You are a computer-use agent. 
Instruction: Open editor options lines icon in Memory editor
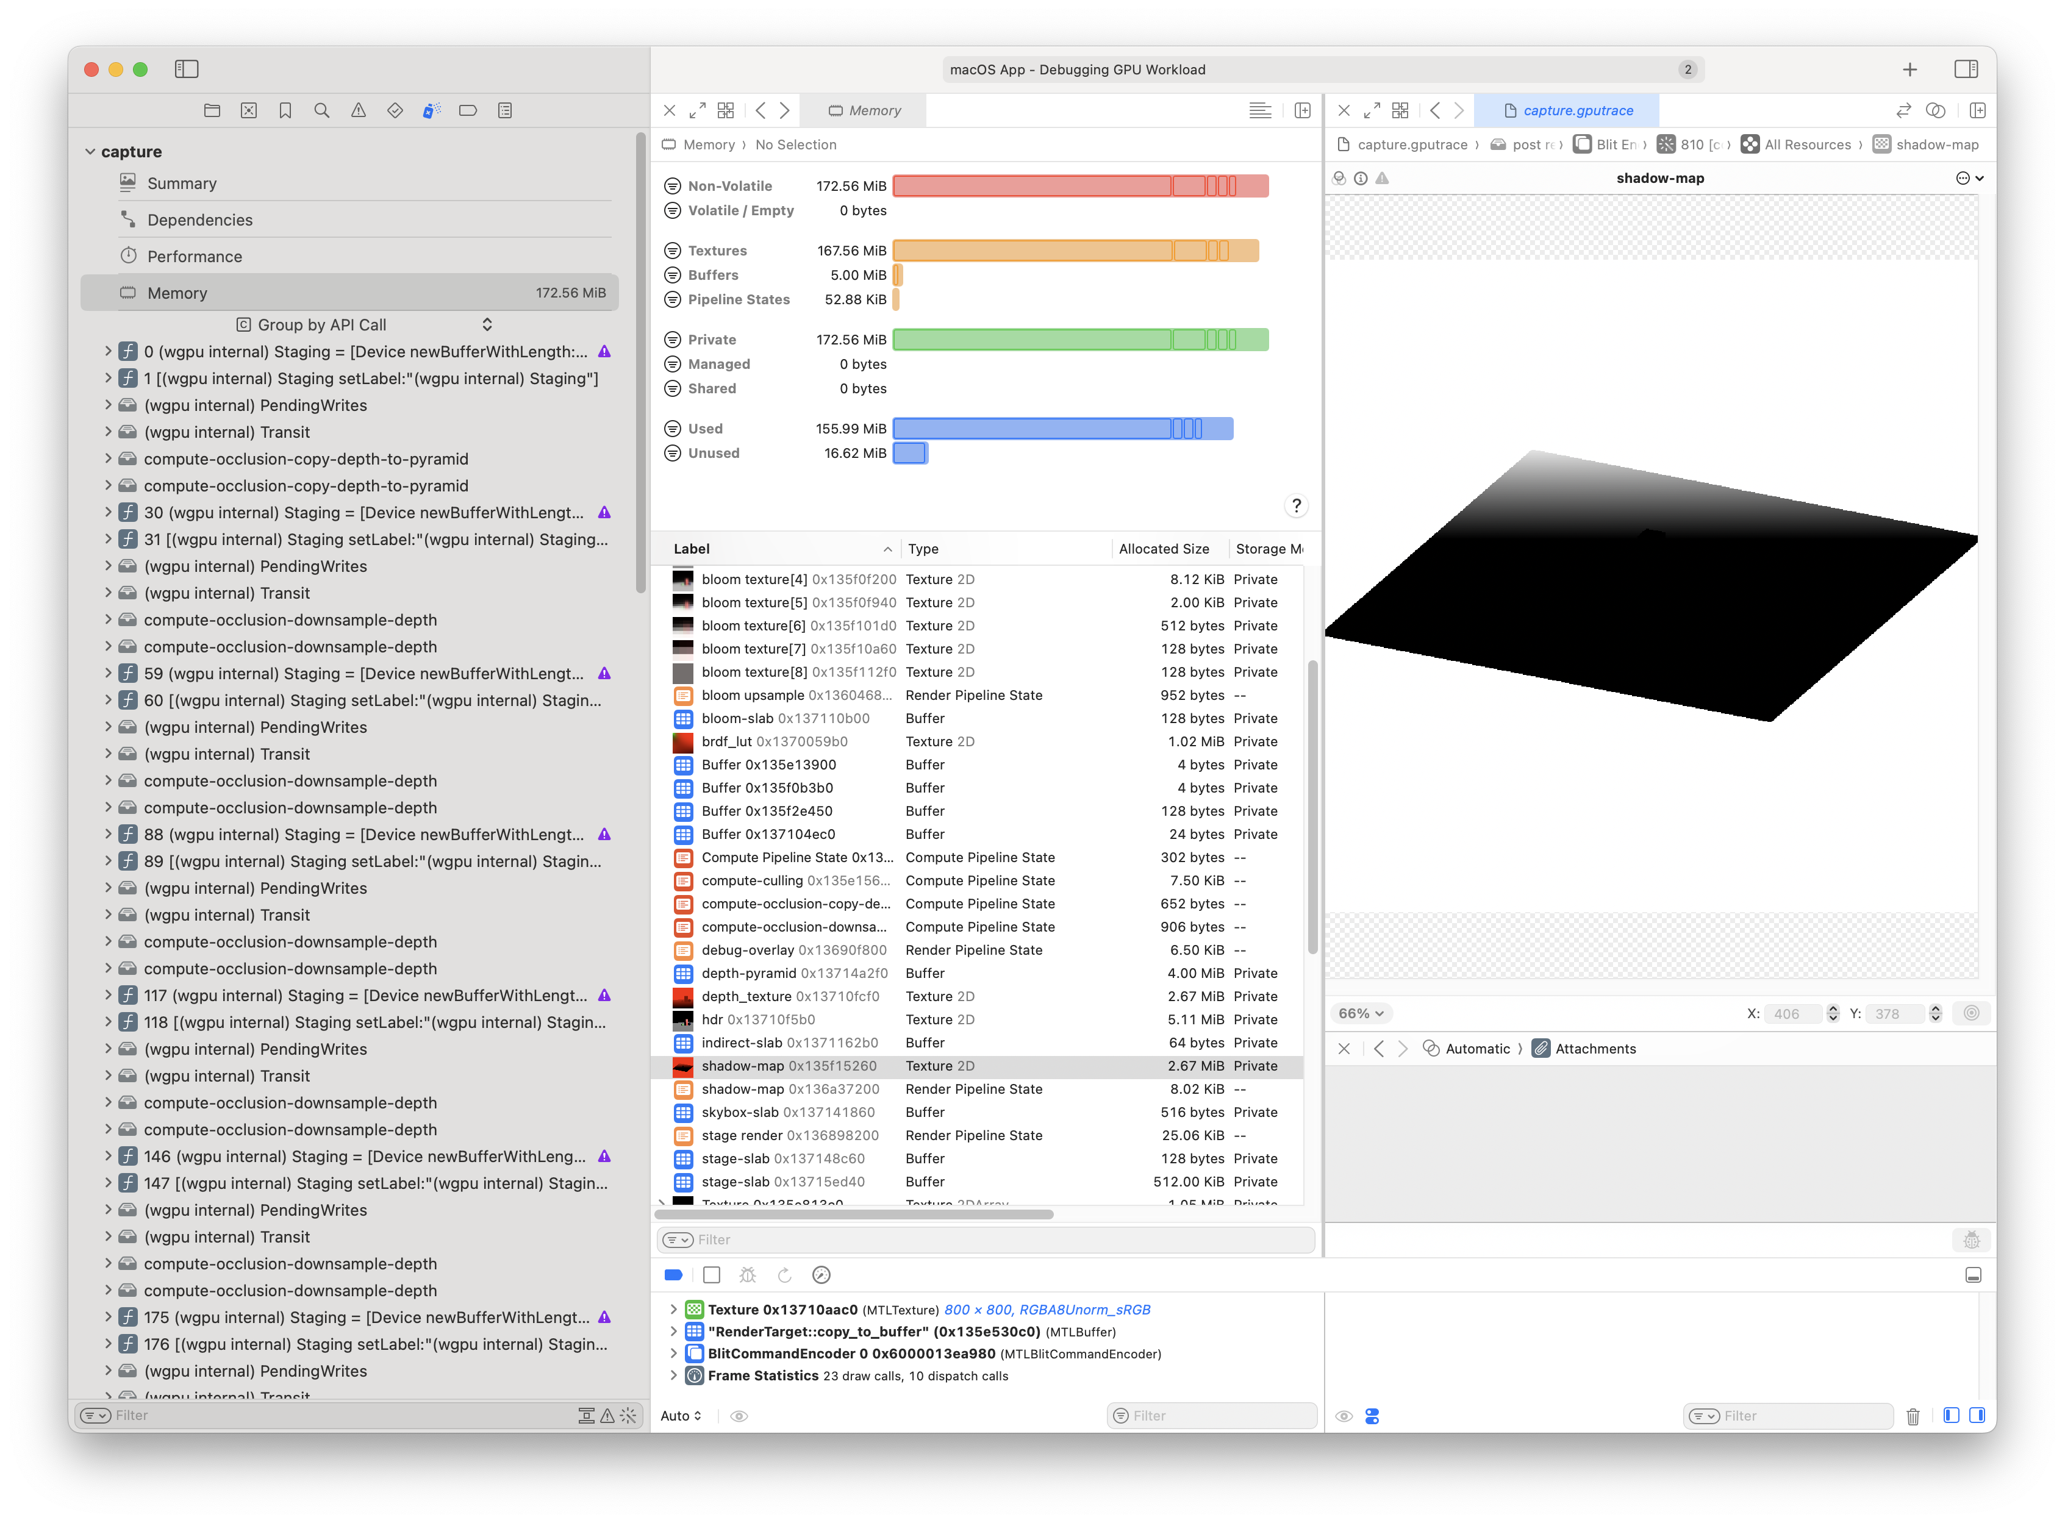click(1260, 110)
